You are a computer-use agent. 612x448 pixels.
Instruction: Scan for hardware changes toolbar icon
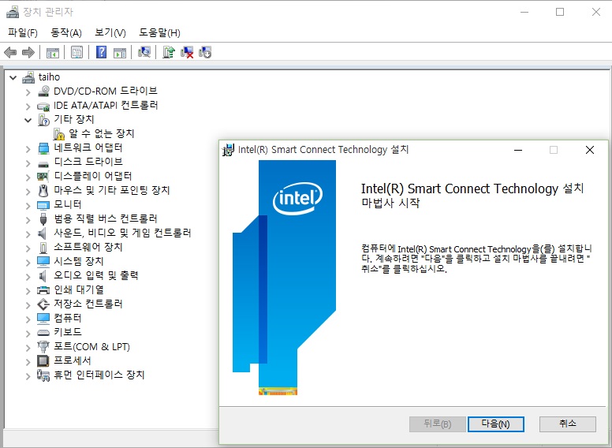(144, 52)
